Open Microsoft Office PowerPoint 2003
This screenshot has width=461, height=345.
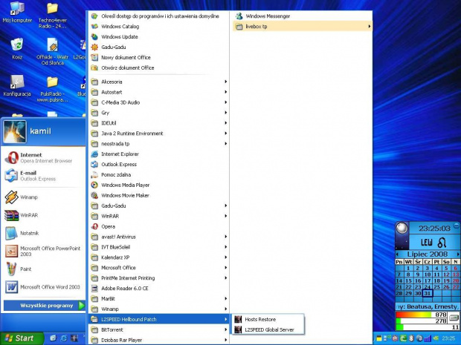pyautogui.click(x=43, y=251)
